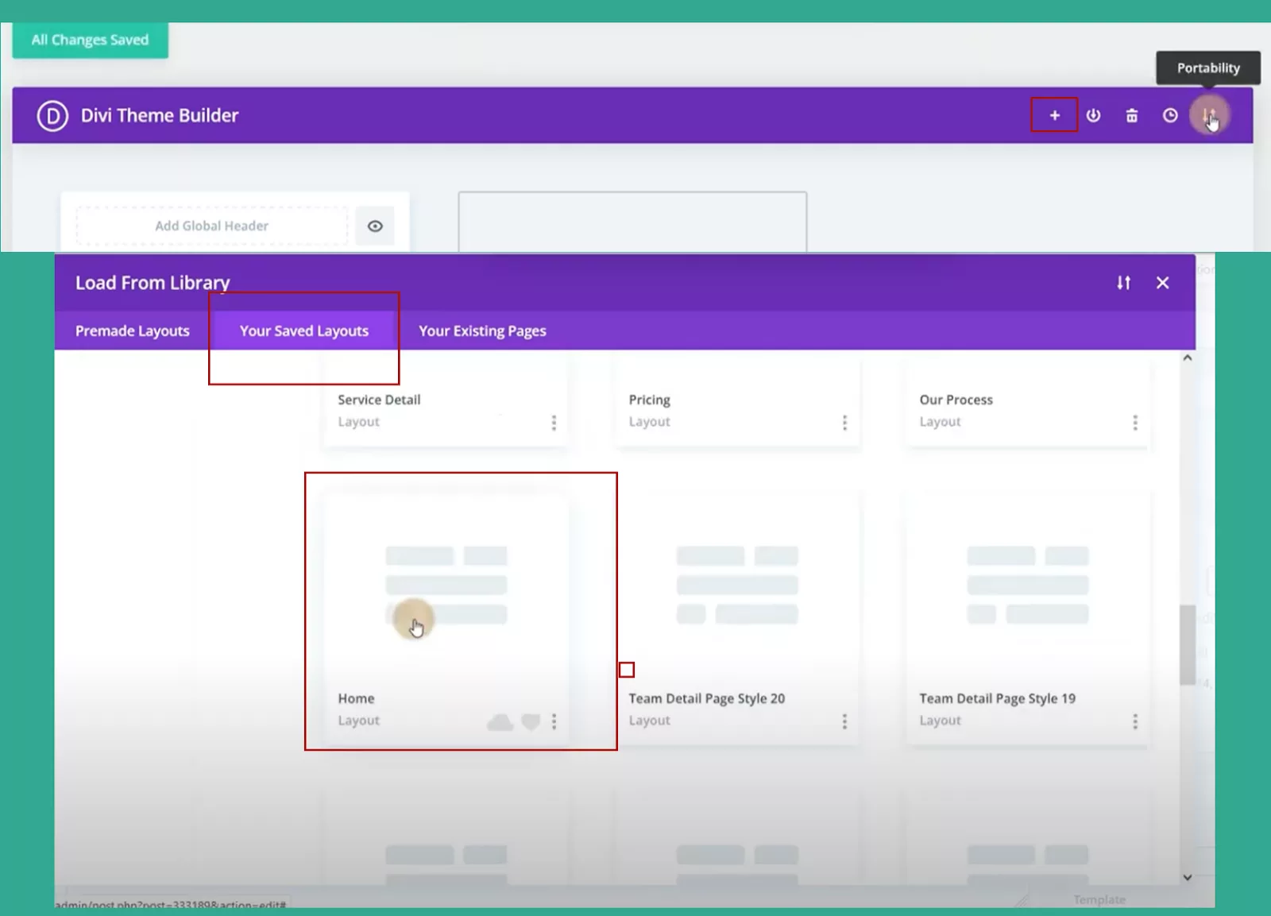The image size is (1271, 916).
Task: Click the All Changes Saved button
Action: coord(90,40)
